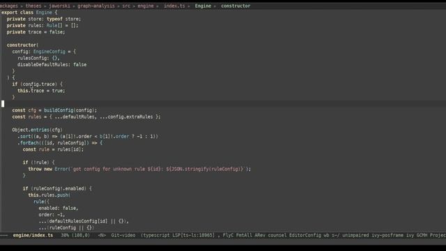446x251 pixels.
Task: Click 'counsel' minor mode in modeline
Action: point(277,235)
